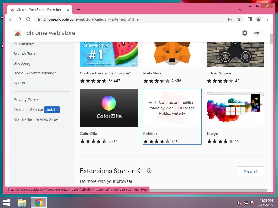Open the tab search dropdown arrow

click(x=240, y=10)
